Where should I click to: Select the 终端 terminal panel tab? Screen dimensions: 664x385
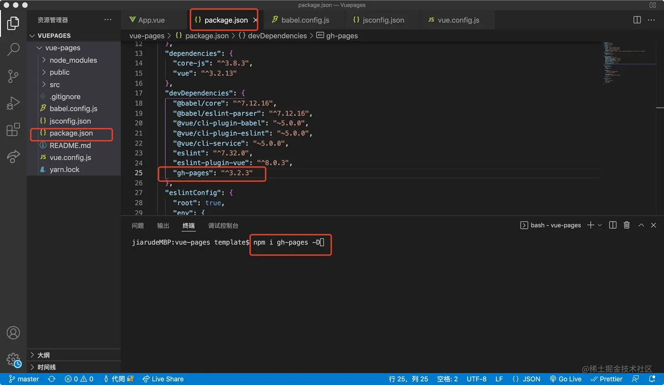pos(189,226)
